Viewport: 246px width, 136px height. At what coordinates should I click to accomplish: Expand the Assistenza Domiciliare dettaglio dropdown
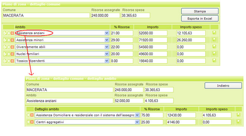click(137, 115)
